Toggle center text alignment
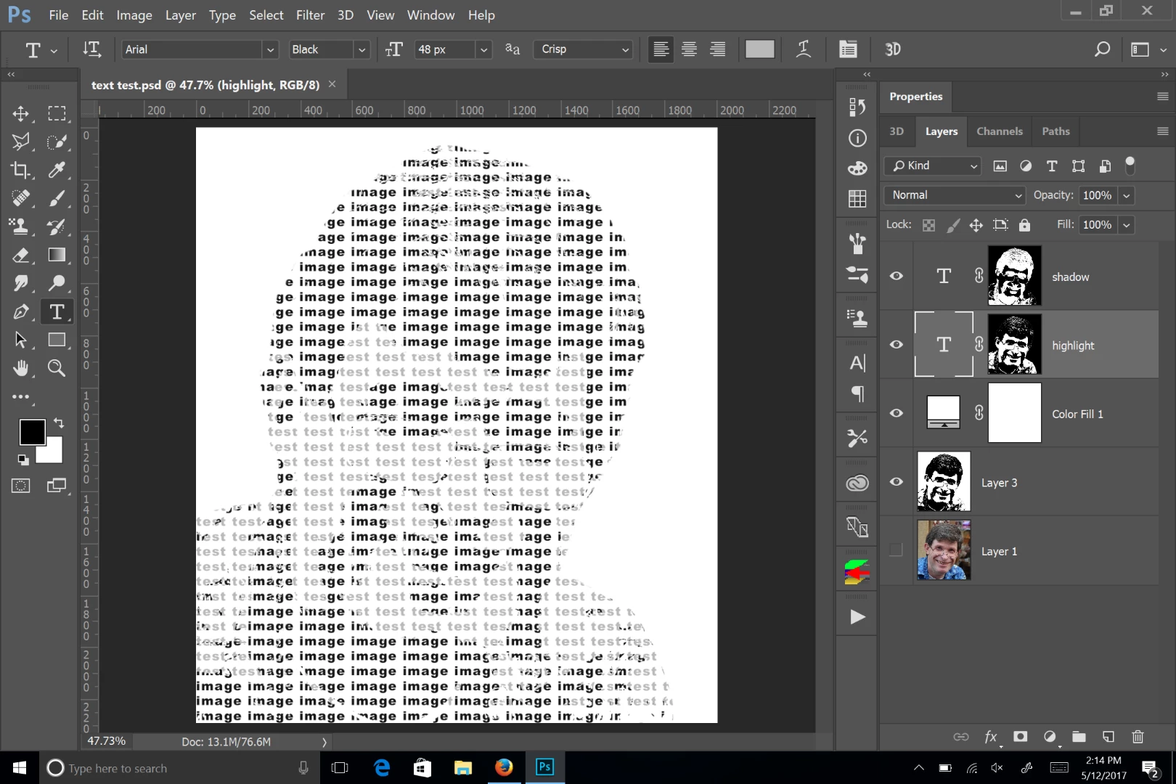This screenshot has width=1176, height=784. [689, 49]
